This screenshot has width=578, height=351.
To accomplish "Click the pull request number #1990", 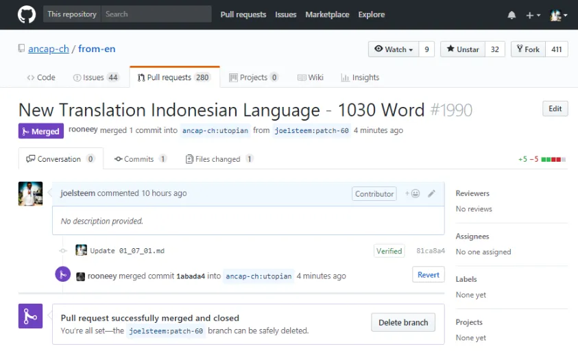I will tap(451, 110).
